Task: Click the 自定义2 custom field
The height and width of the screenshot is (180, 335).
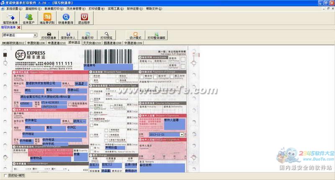Action: click(x=111, y=165)
